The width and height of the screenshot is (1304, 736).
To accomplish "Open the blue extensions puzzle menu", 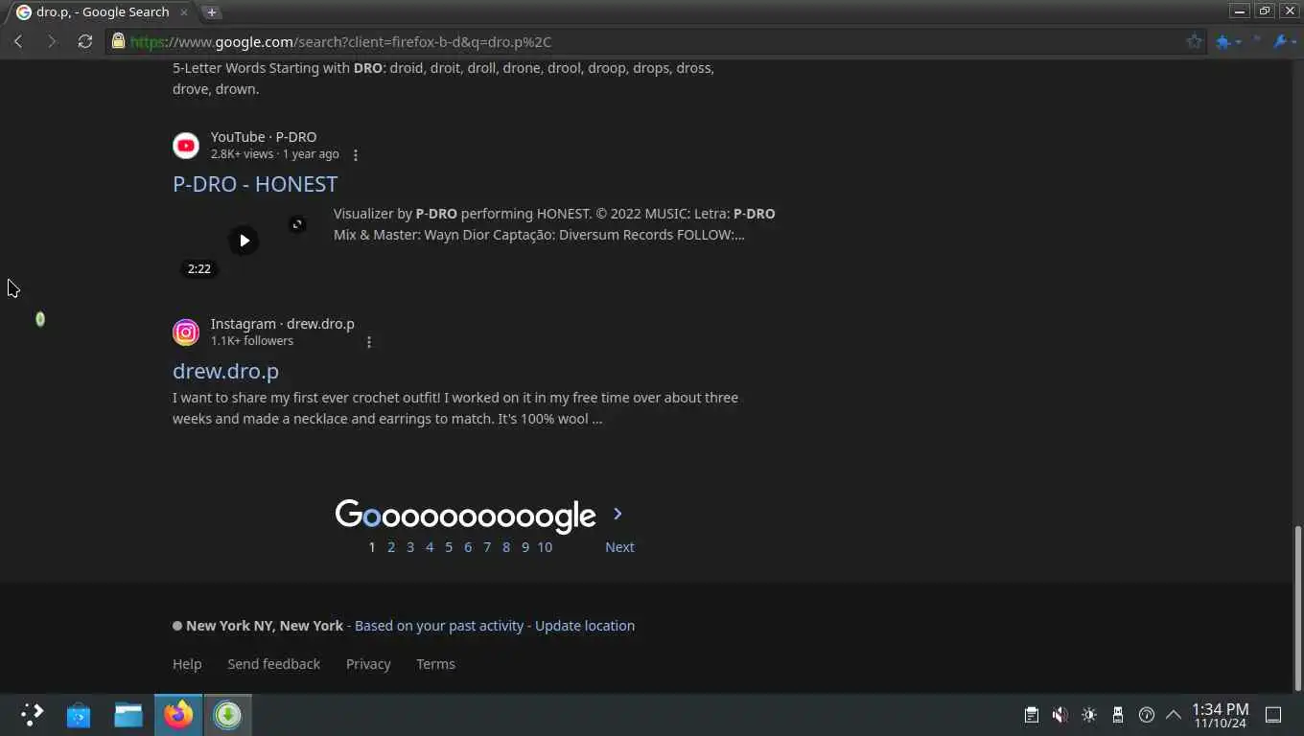I will [1228, 41].
